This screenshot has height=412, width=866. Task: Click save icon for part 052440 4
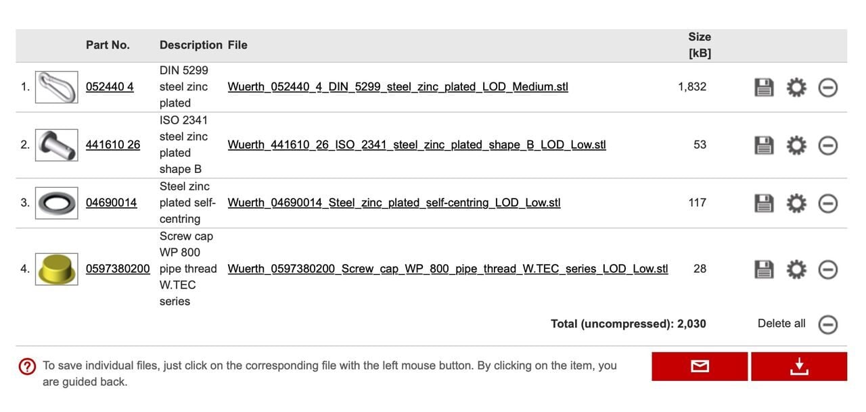coord(764,87)
